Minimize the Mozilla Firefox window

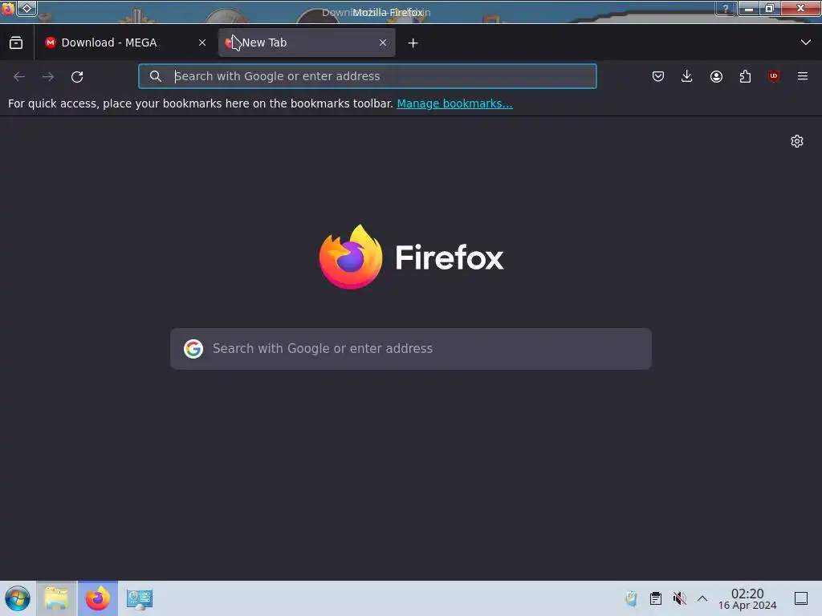click(749, 8)
